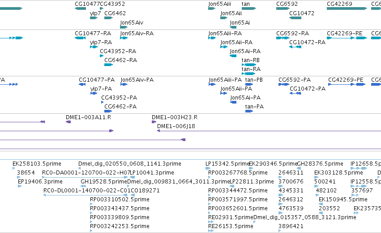Screen dimensions: 381x233
Task: Open the DME1-006J18 BAC label
Action: coord(176,126)
